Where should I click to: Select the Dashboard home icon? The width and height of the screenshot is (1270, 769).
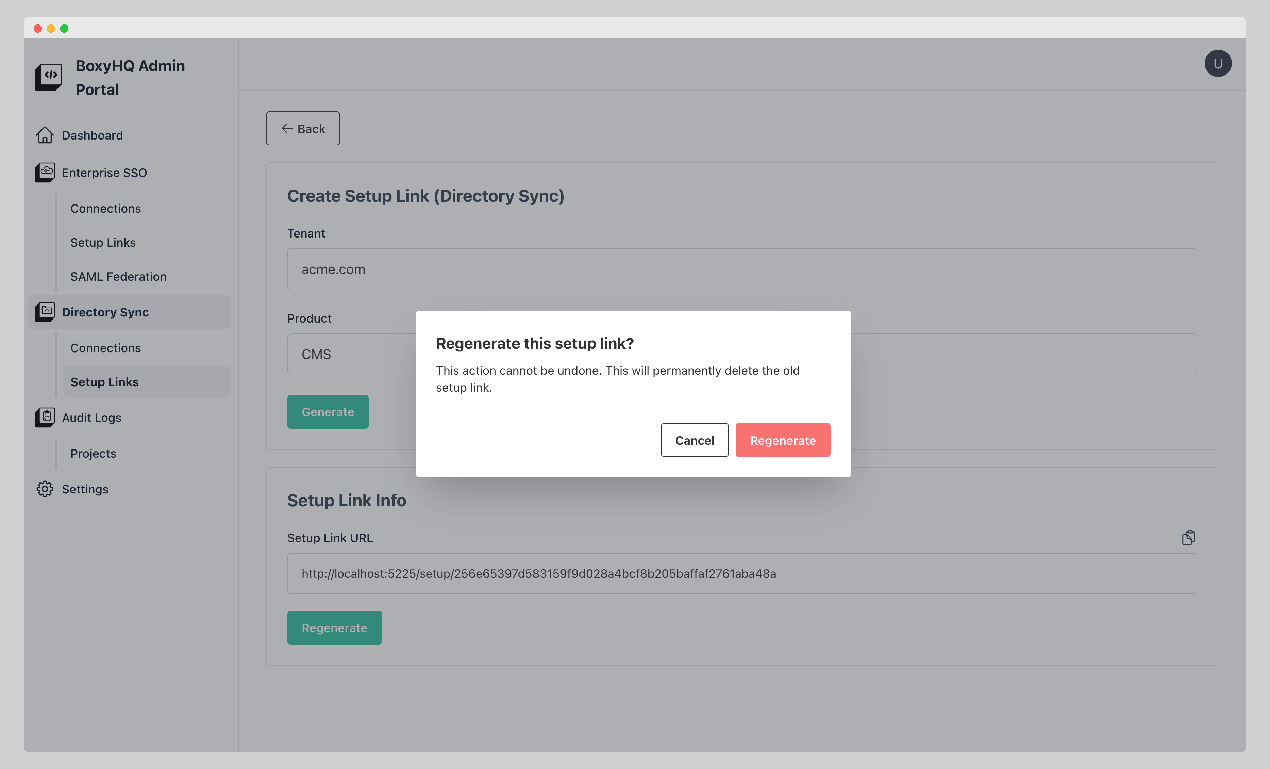[x=45, y=135]
